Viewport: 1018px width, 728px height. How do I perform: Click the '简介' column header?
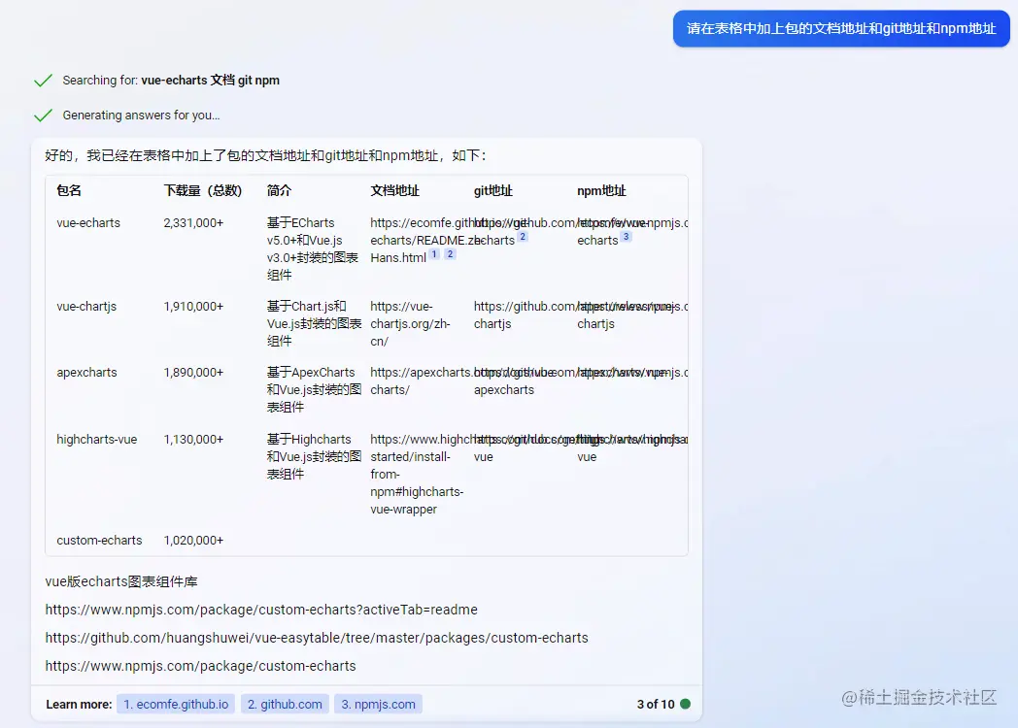tap(279, 191)
